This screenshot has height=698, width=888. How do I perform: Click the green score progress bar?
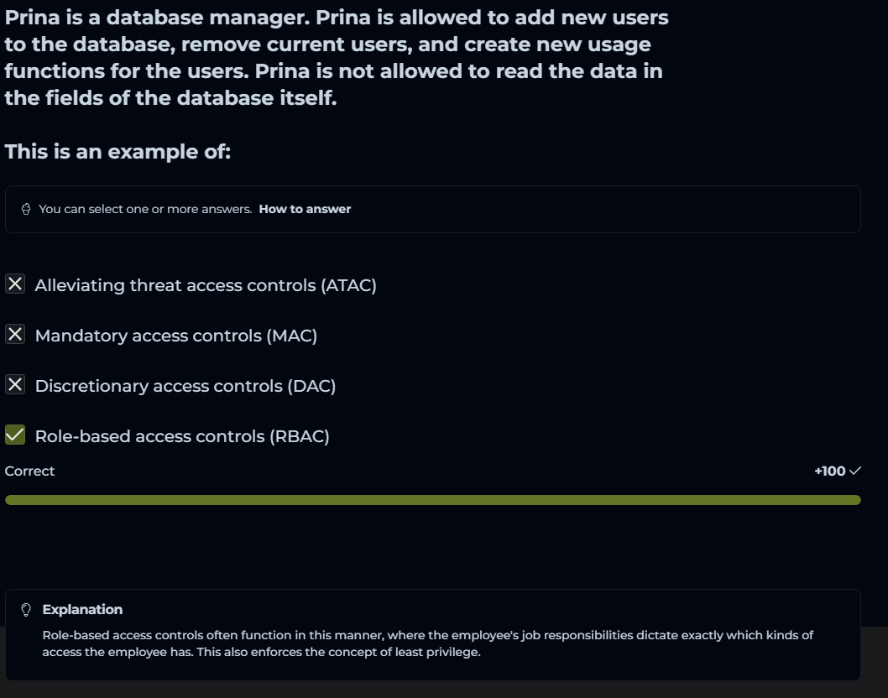(432, 500)
